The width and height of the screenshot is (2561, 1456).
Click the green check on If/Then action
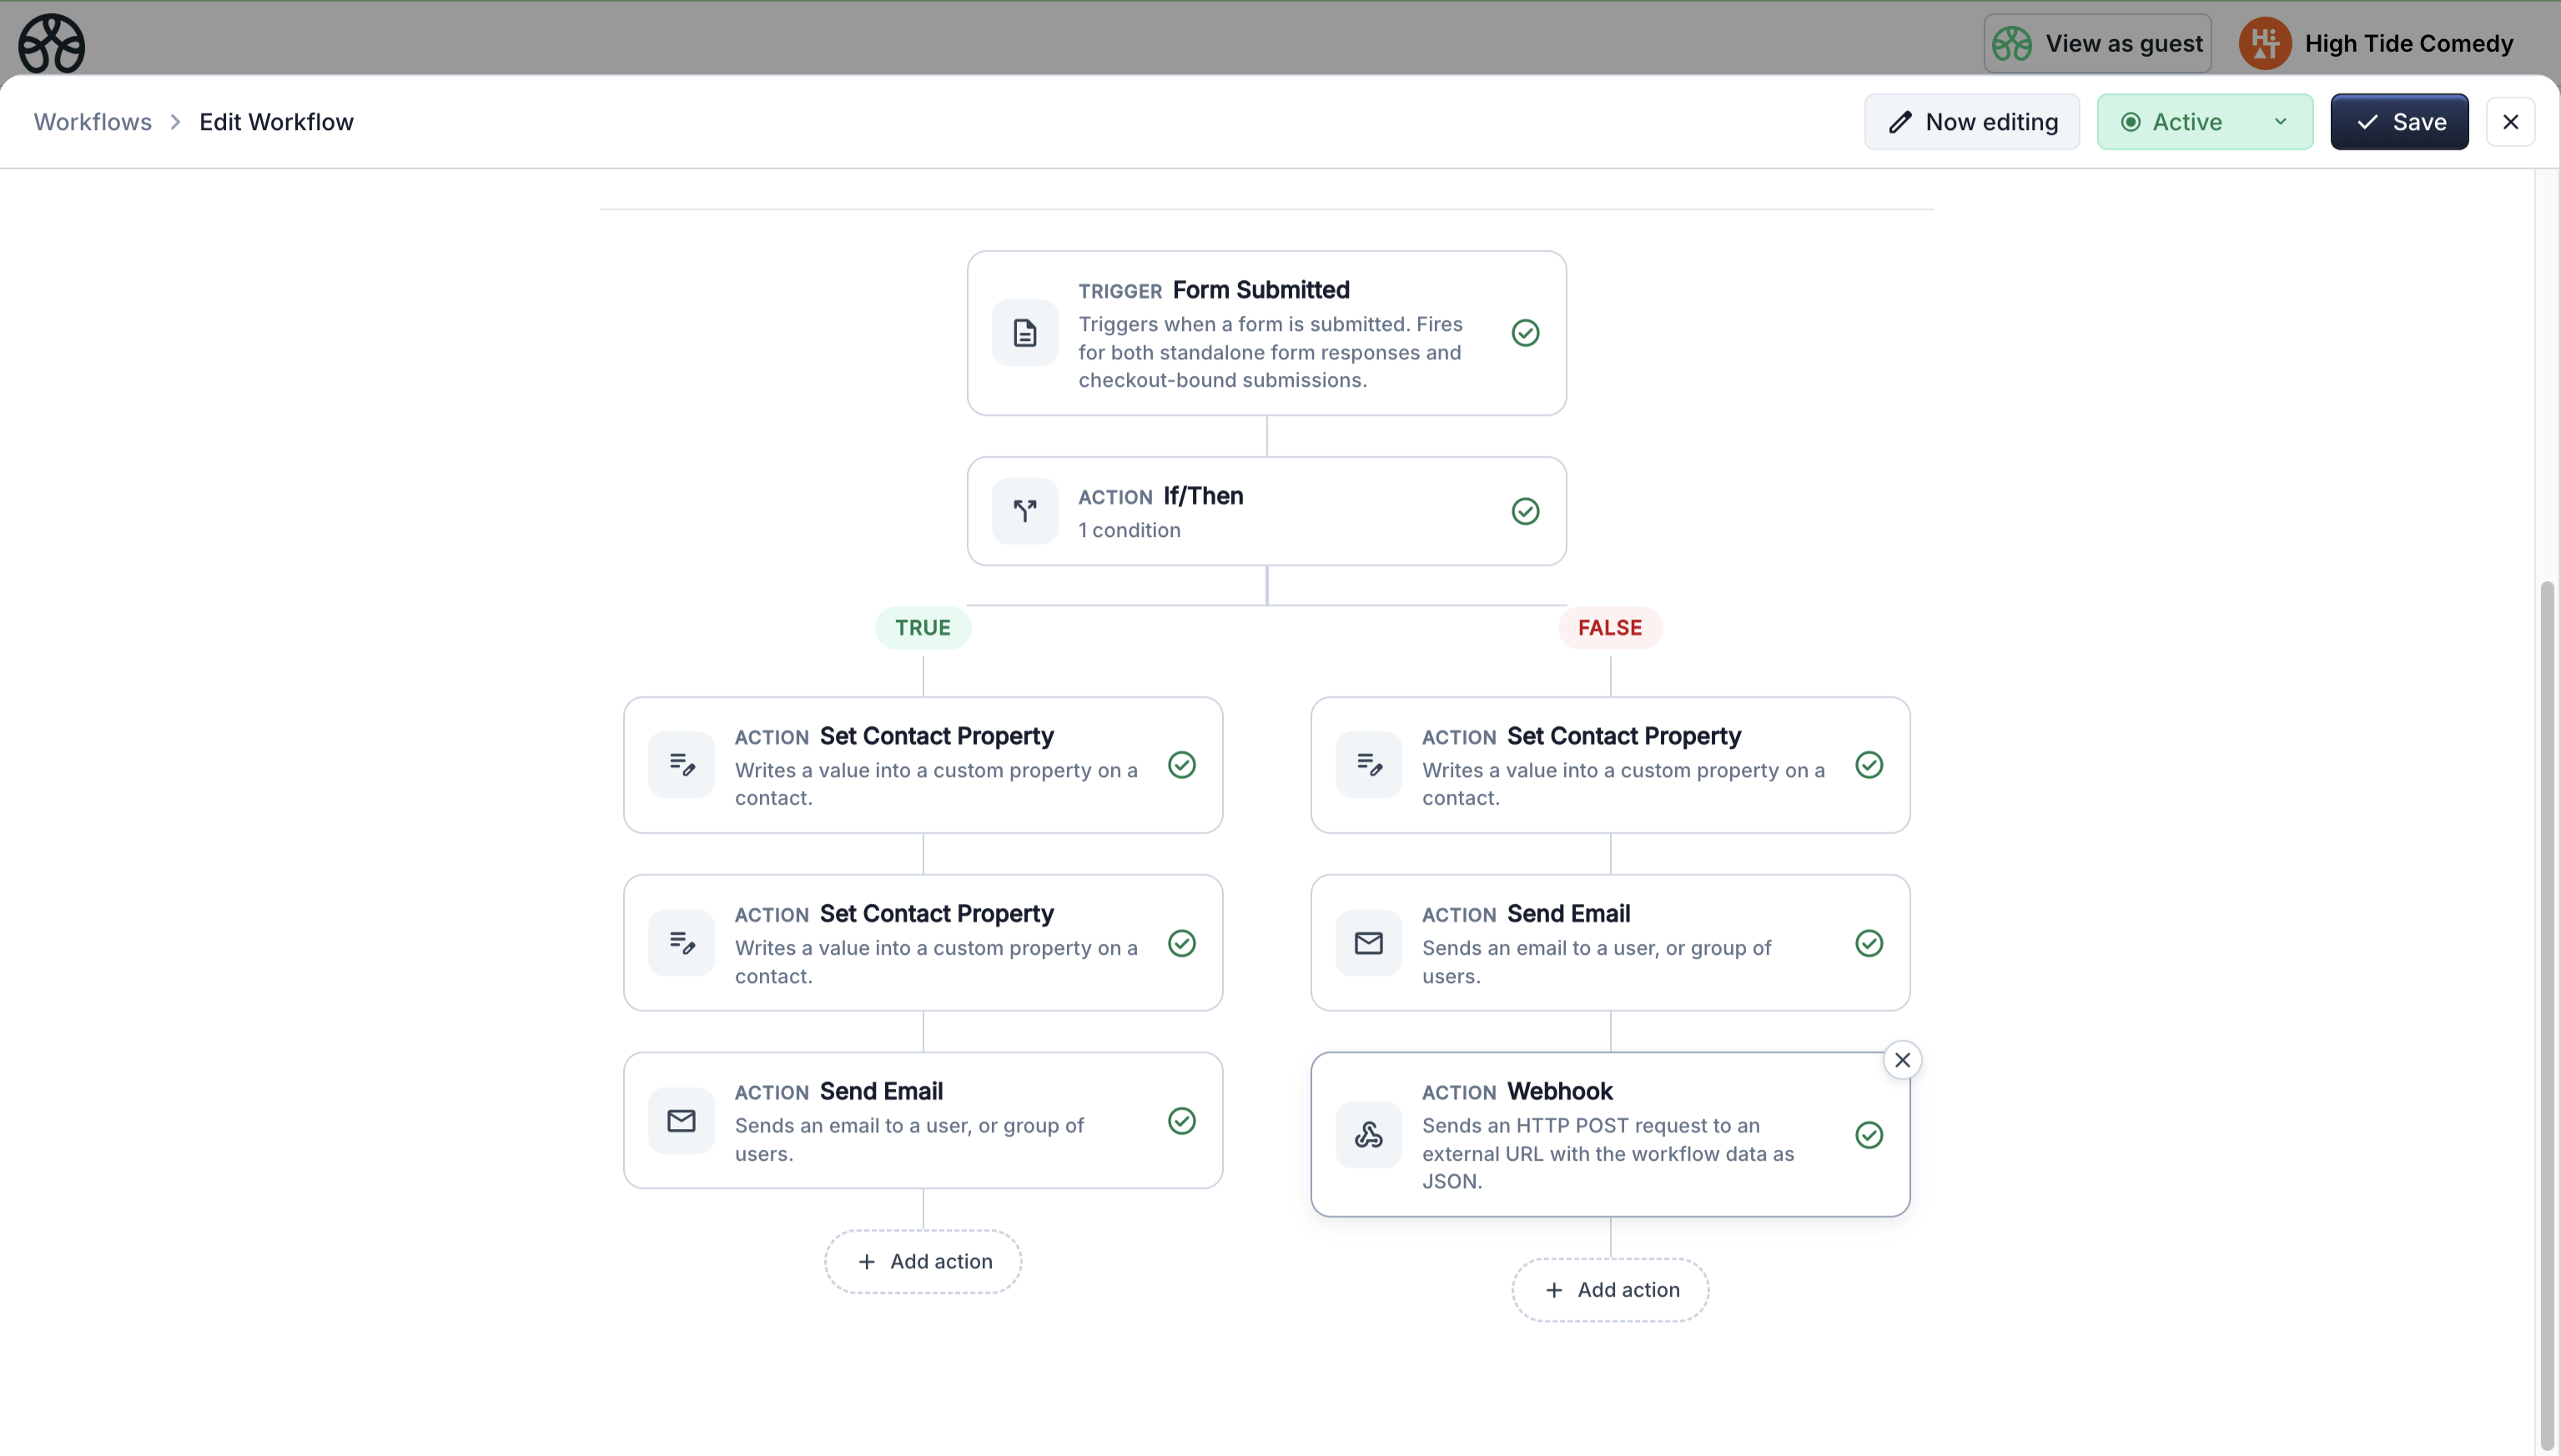(1523, 511)
